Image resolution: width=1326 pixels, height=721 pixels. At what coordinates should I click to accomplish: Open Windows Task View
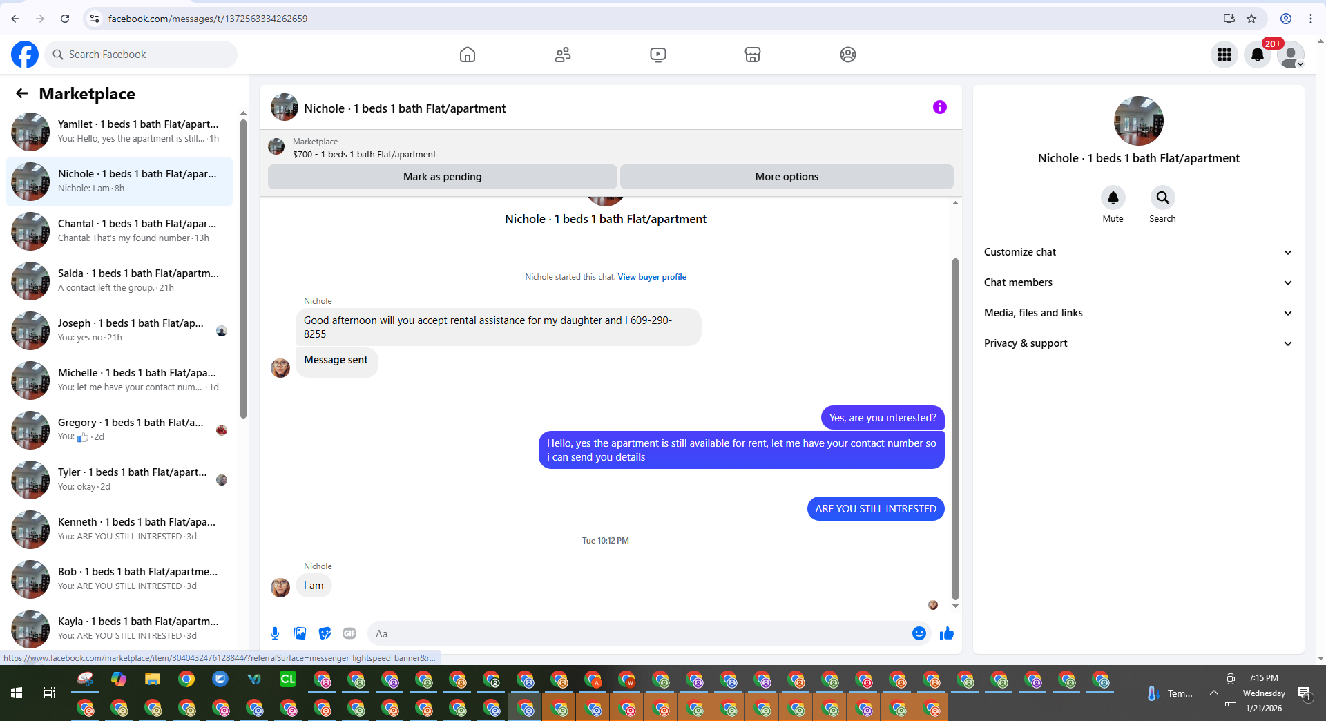50,693
